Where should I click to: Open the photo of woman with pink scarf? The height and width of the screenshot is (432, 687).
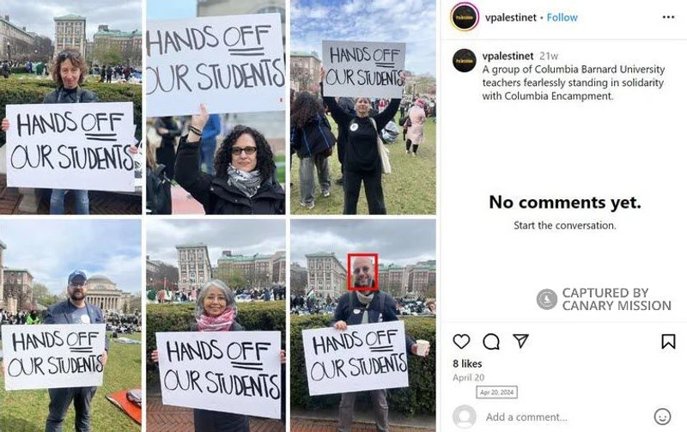tap(216, 326)
